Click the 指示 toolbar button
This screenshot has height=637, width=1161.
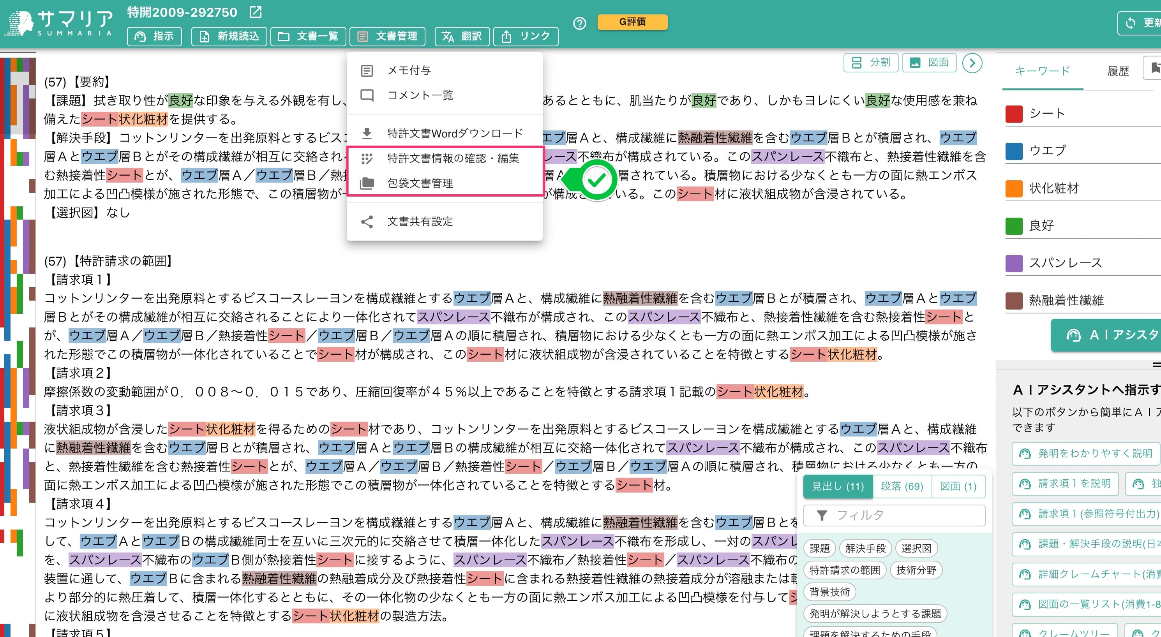tap(155, 37)
